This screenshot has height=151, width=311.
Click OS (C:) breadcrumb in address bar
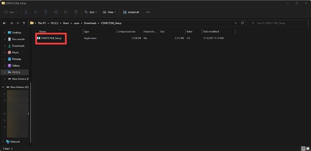55,23
